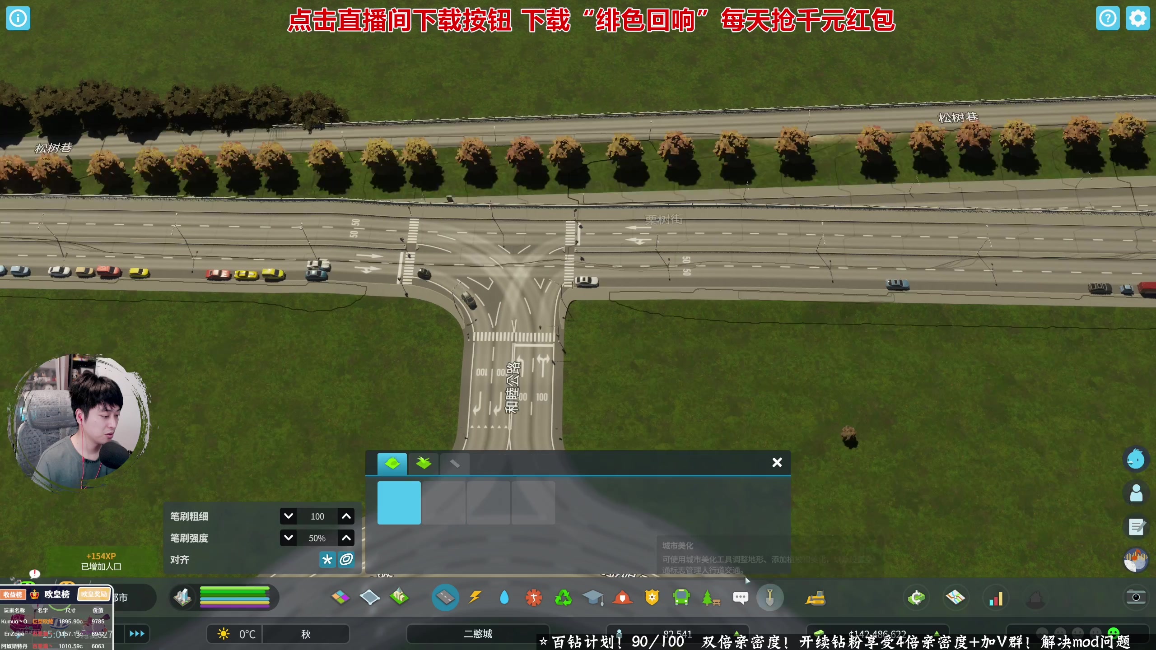This screenshot has height=650, width=1156.
Task: Open the Electricity menu
Action: pyautogui.click(x=475, y=598)
